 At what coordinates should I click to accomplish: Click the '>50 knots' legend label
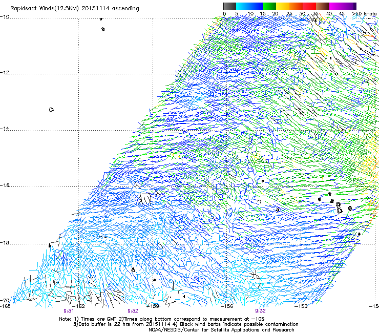(x=365, y=13)
